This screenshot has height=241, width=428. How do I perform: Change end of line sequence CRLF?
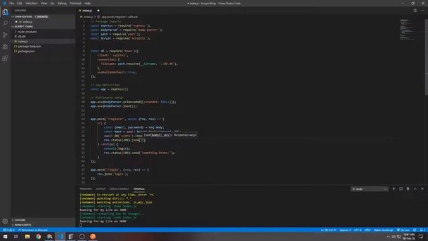pos(367,230)
